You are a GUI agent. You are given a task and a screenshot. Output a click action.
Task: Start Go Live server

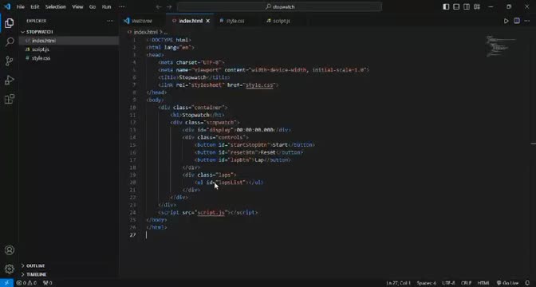507,283
